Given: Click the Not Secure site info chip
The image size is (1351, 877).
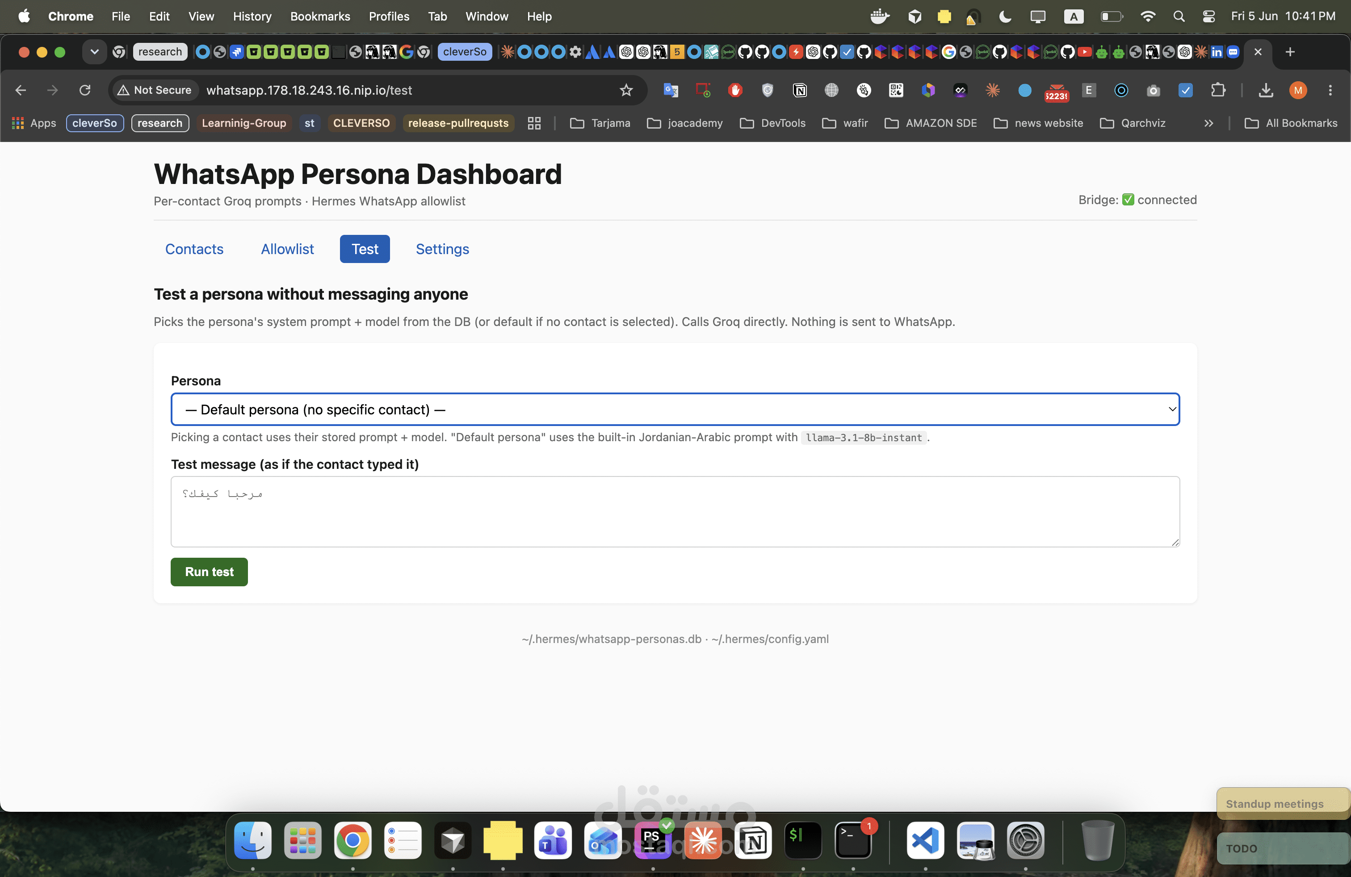Looking at the screenshot, I should point(155,90).
